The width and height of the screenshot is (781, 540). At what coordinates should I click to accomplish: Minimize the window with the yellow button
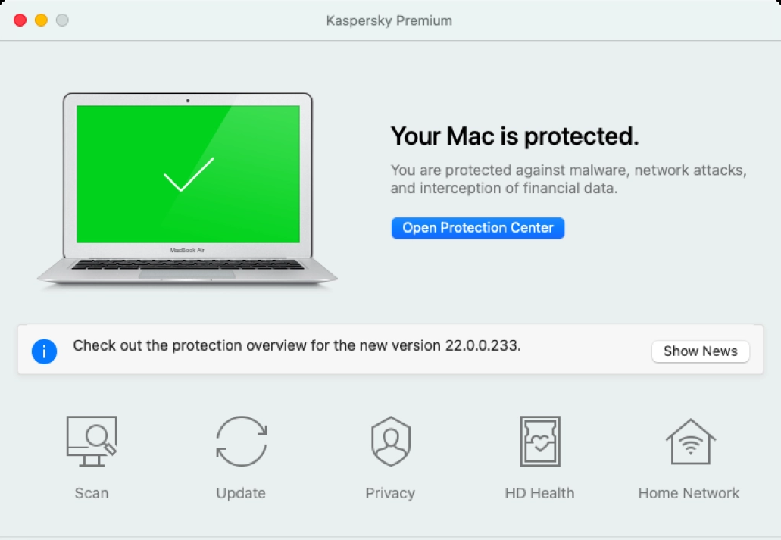click(41, 20)
